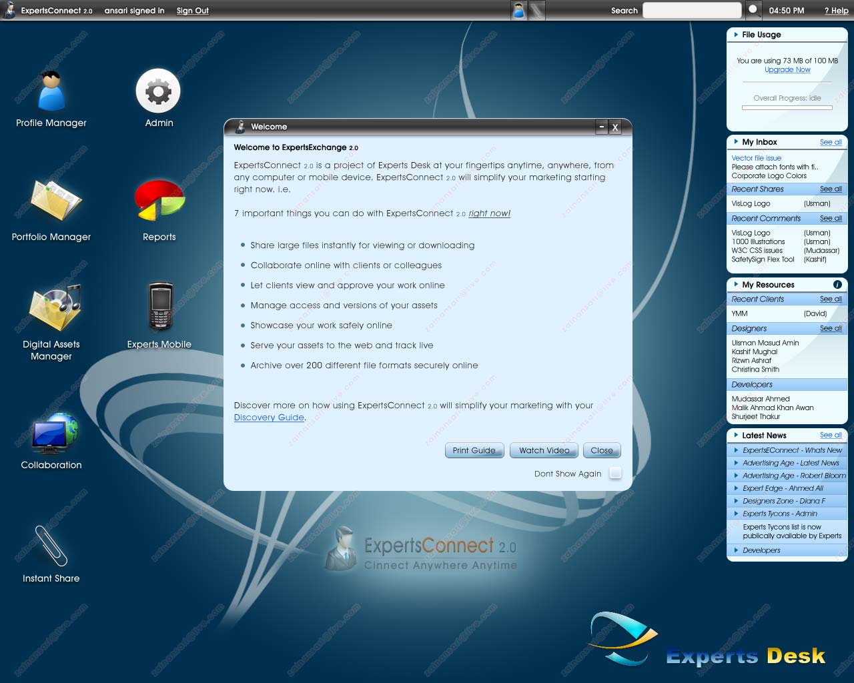
Task: Expand Expert Edge - Ahmed Ali item
Action: click(787, 488)
